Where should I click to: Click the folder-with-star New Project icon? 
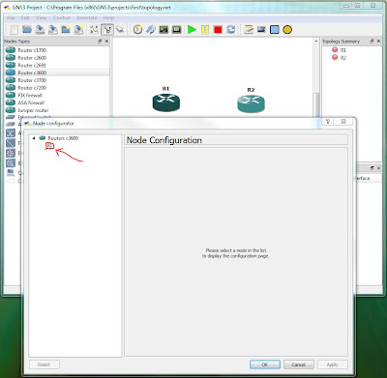[66, 30]
